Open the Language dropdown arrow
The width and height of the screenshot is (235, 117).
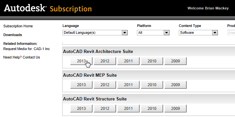point(125,32)
